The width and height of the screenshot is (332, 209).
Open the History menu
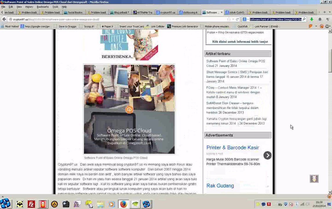[x=29, y=7]
